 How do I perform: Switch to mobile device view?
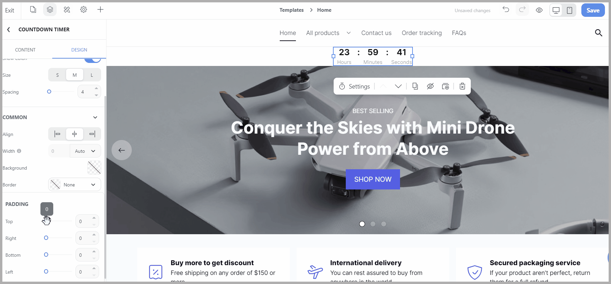coord(570,10)
